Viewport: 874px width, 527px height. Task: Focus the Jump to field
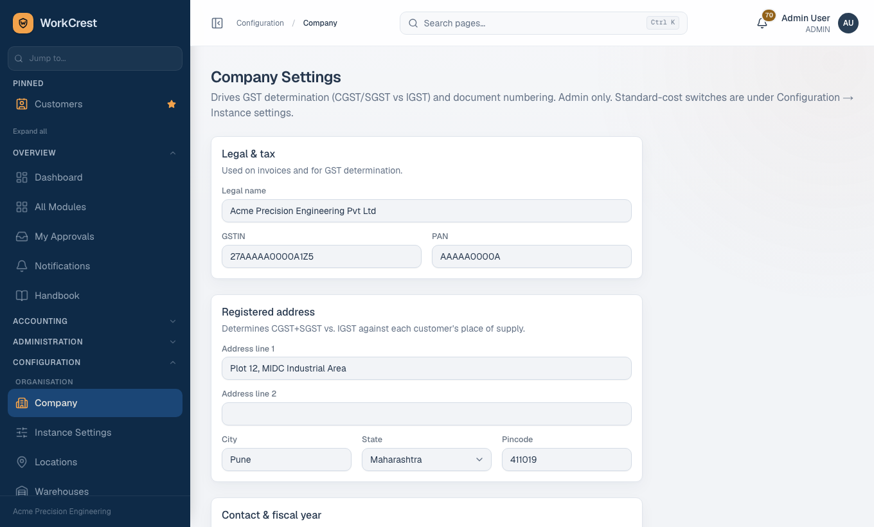pos(95,58)
